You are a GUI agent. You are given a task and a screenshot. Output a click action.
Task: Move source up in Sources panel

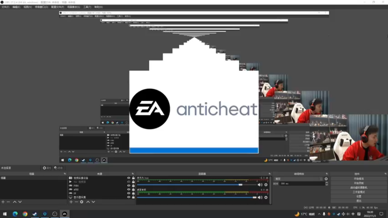coord(88,202)
